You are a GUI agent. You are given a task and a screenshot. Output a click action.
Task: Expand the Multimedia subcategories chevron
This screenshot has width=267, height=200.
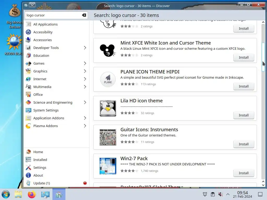pos(85,87)
